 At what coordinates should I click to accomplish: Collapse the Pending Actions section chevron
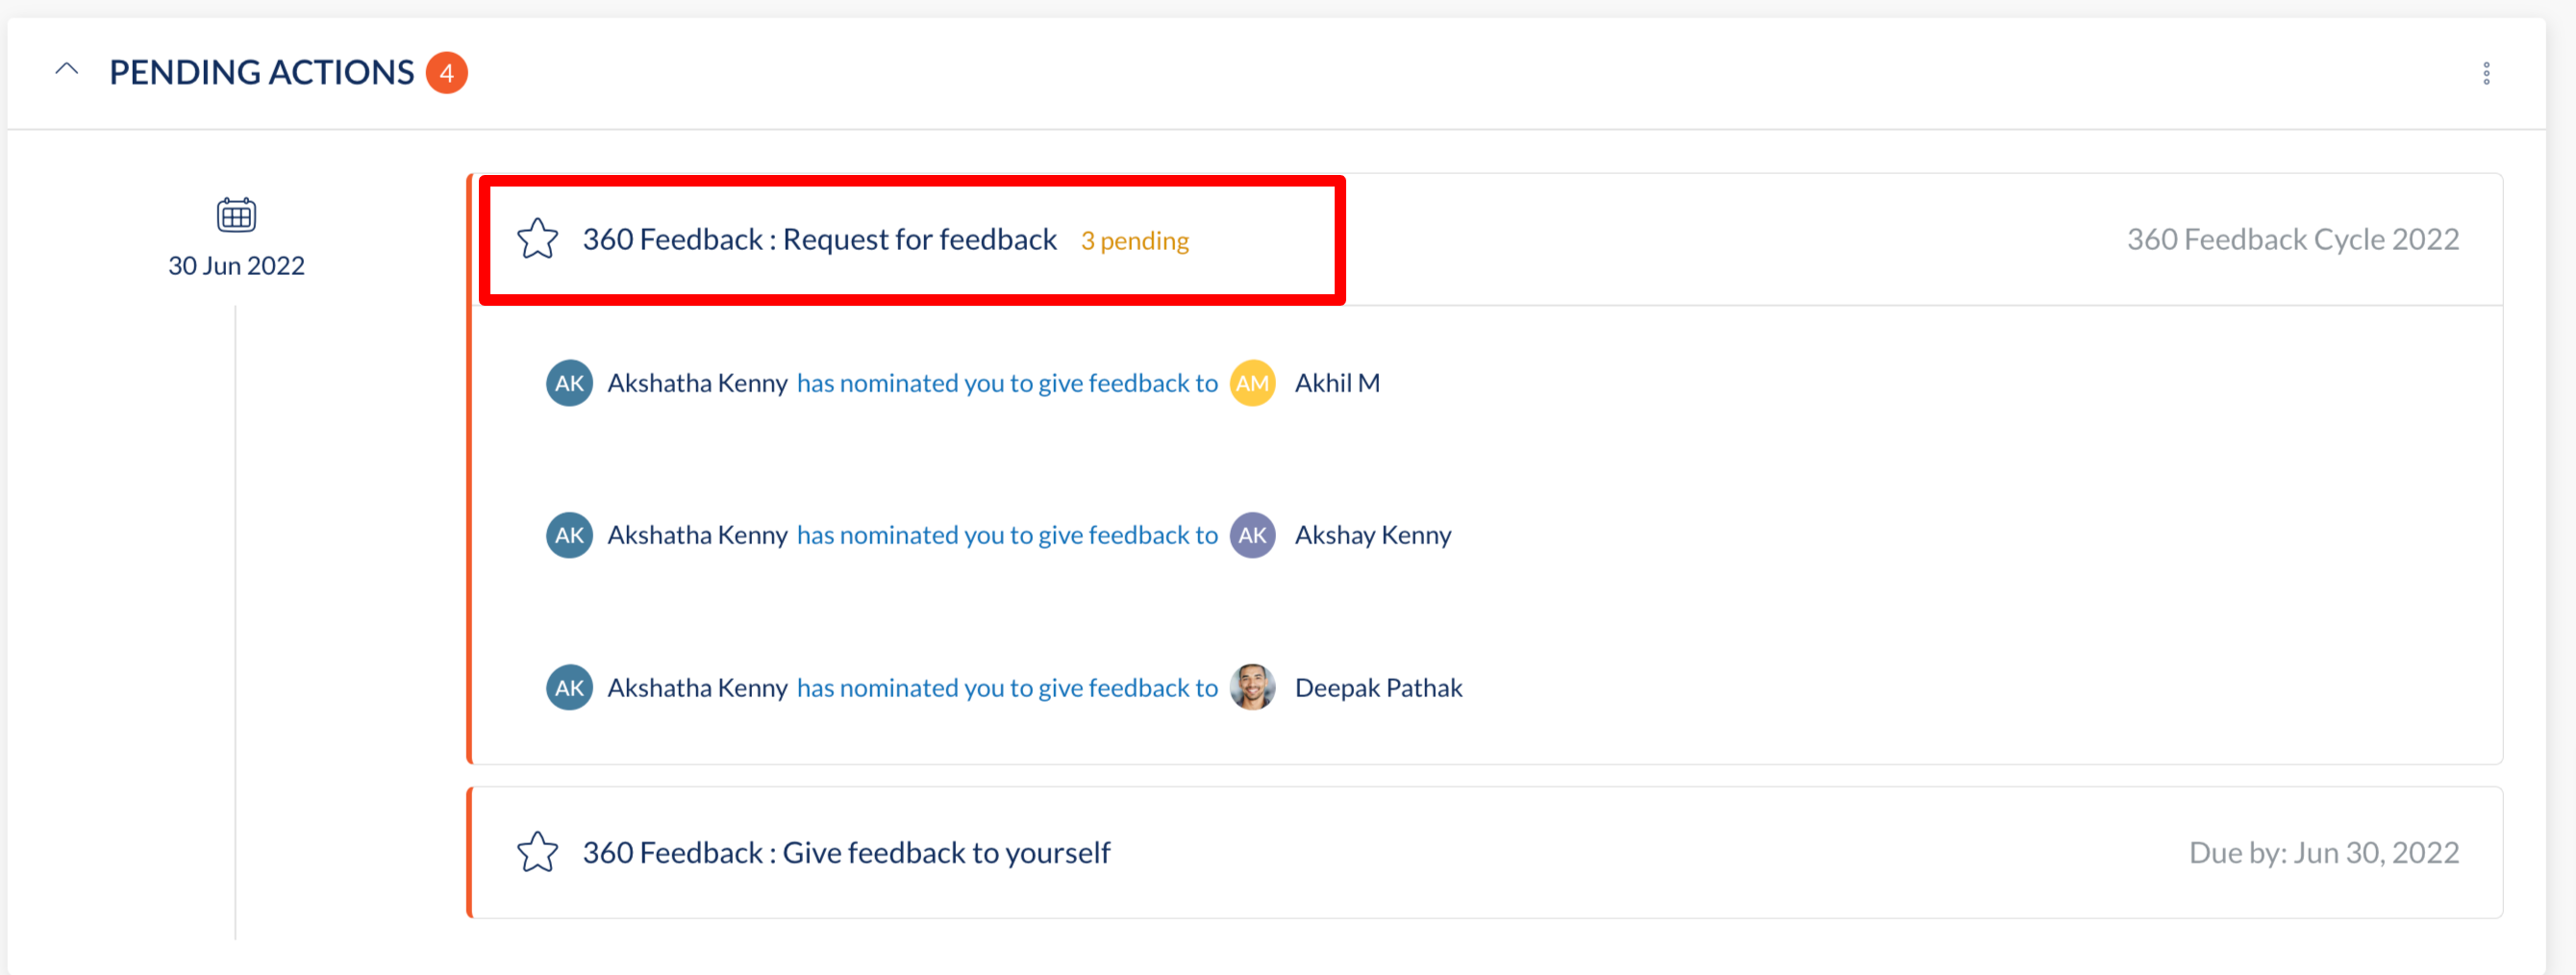(67, 70)
